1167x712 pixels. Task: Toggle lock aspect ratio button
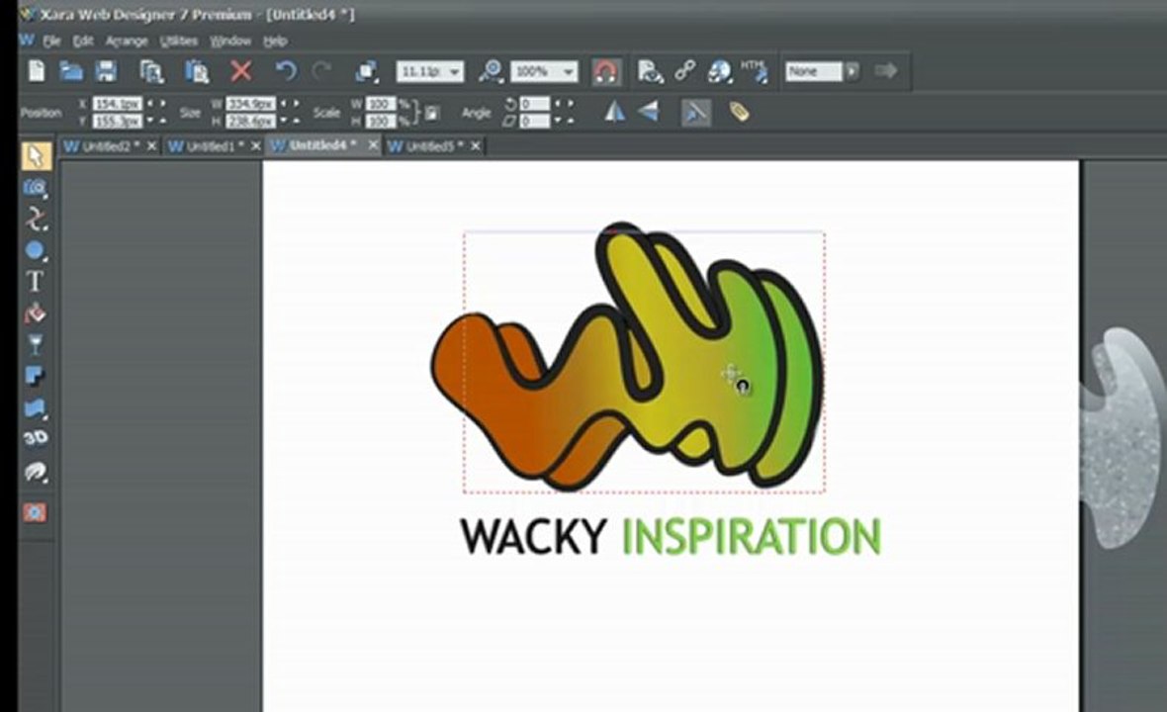[x=431, y=113]
